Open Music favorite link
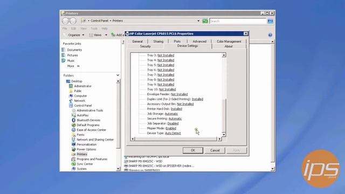The image size is (345, 194). point(71,61)
